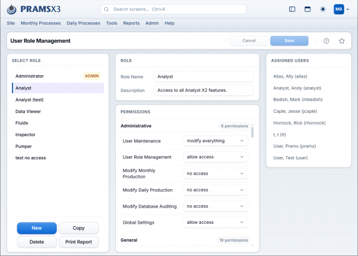Screen dimensions: 358x256
Task: Select the Analyst (test) role
Action: tap(58, 100)
